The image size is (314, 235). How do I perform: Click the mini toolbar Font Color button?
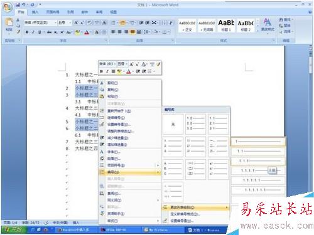pos(129,71)
